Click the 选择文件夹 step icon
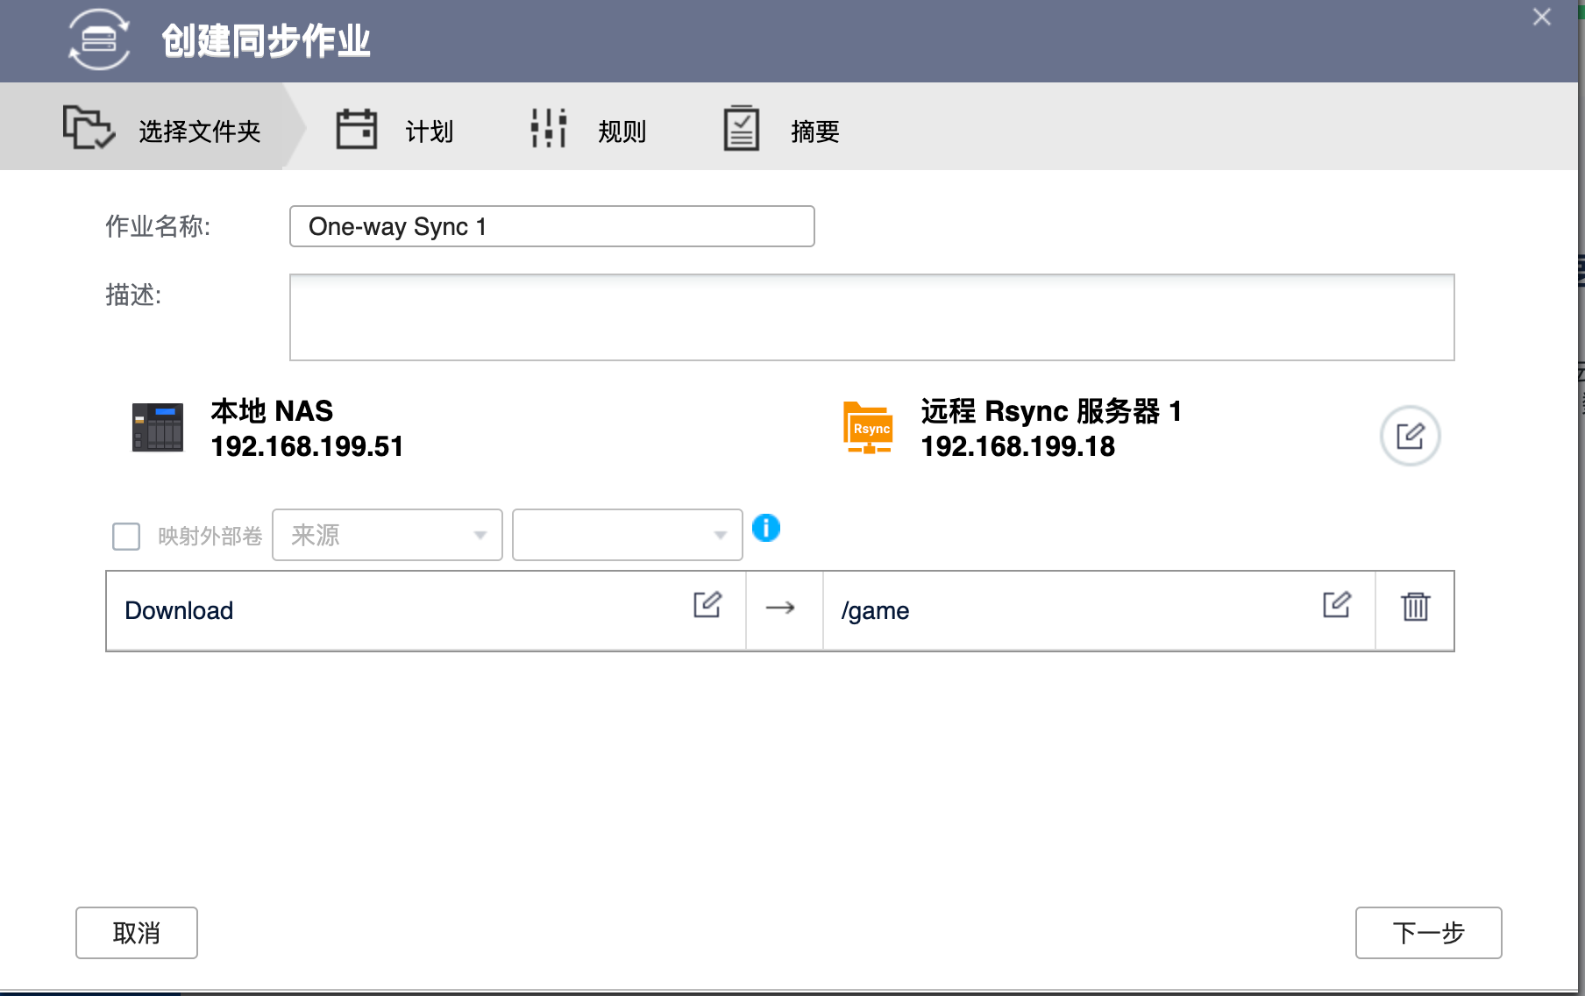This screenshot has height=996, width=1585. pos(88,127)
